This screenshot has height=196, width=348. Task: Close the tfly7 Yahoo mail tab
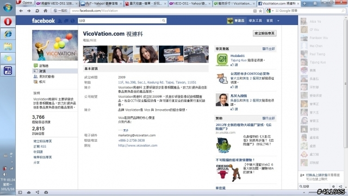pos(121,4)
